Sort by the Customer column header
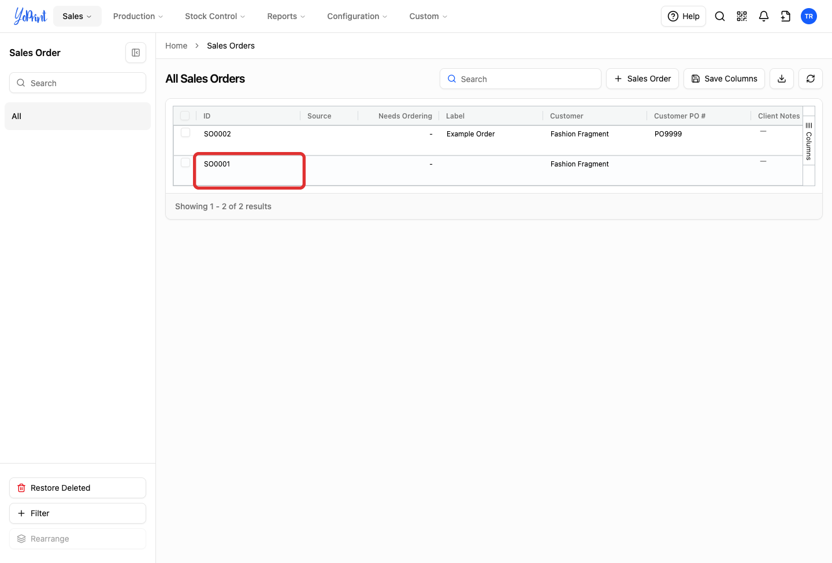 567,116
